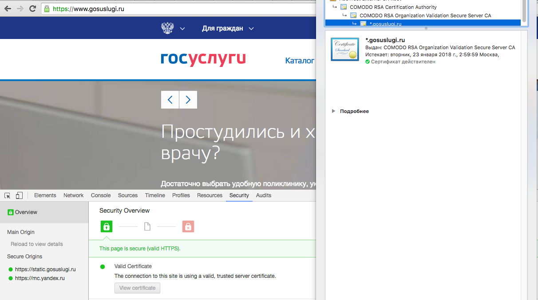538x300 pixels.
Task: Switch to the Audits tab
Action: (x=264, y=195)
